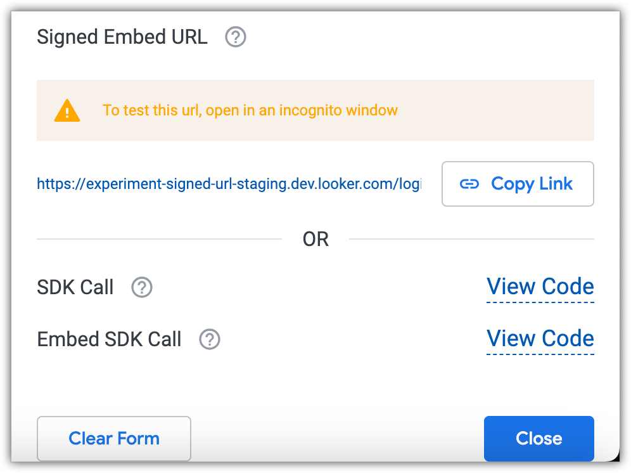Click the chain link icon in Copy Link
631x473 pixels.
point(469,184)
